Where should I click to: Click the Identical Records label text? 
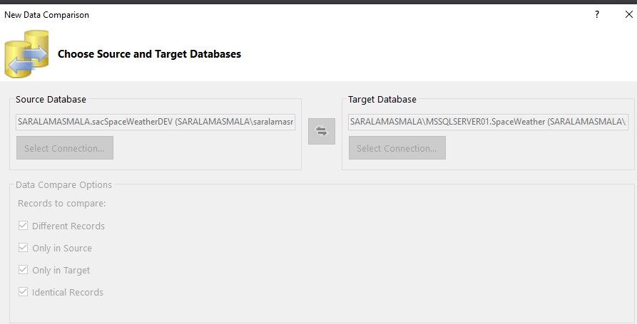pos(68,292)
